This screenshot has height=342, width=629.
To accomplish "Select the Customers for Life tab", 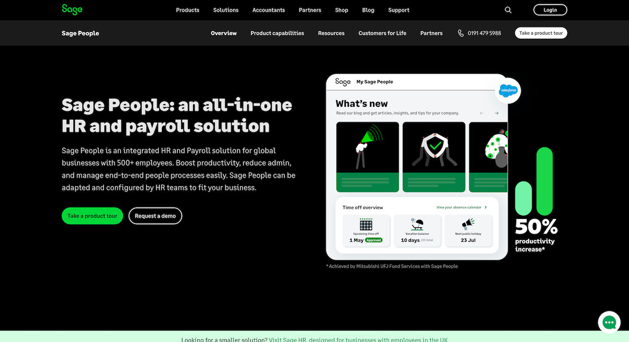I will click(382, 33).
